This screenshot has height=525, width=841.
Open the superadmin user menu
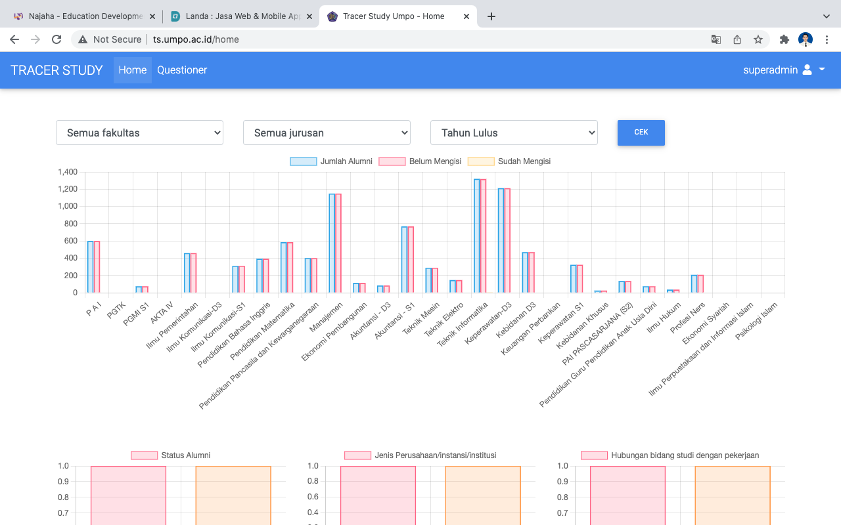784,70
